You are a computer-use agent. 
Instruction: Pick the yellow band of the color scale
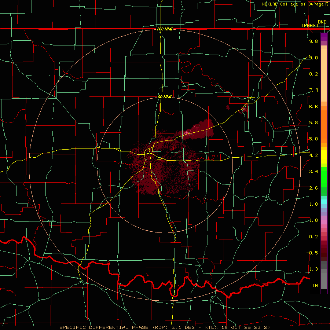[324, 157]
